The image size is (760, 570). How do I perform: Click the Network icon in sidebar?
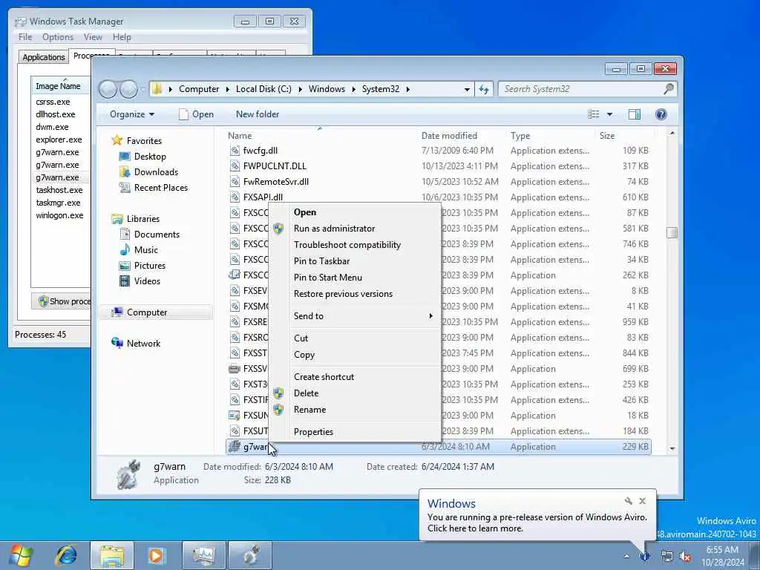tap(117, 343)
